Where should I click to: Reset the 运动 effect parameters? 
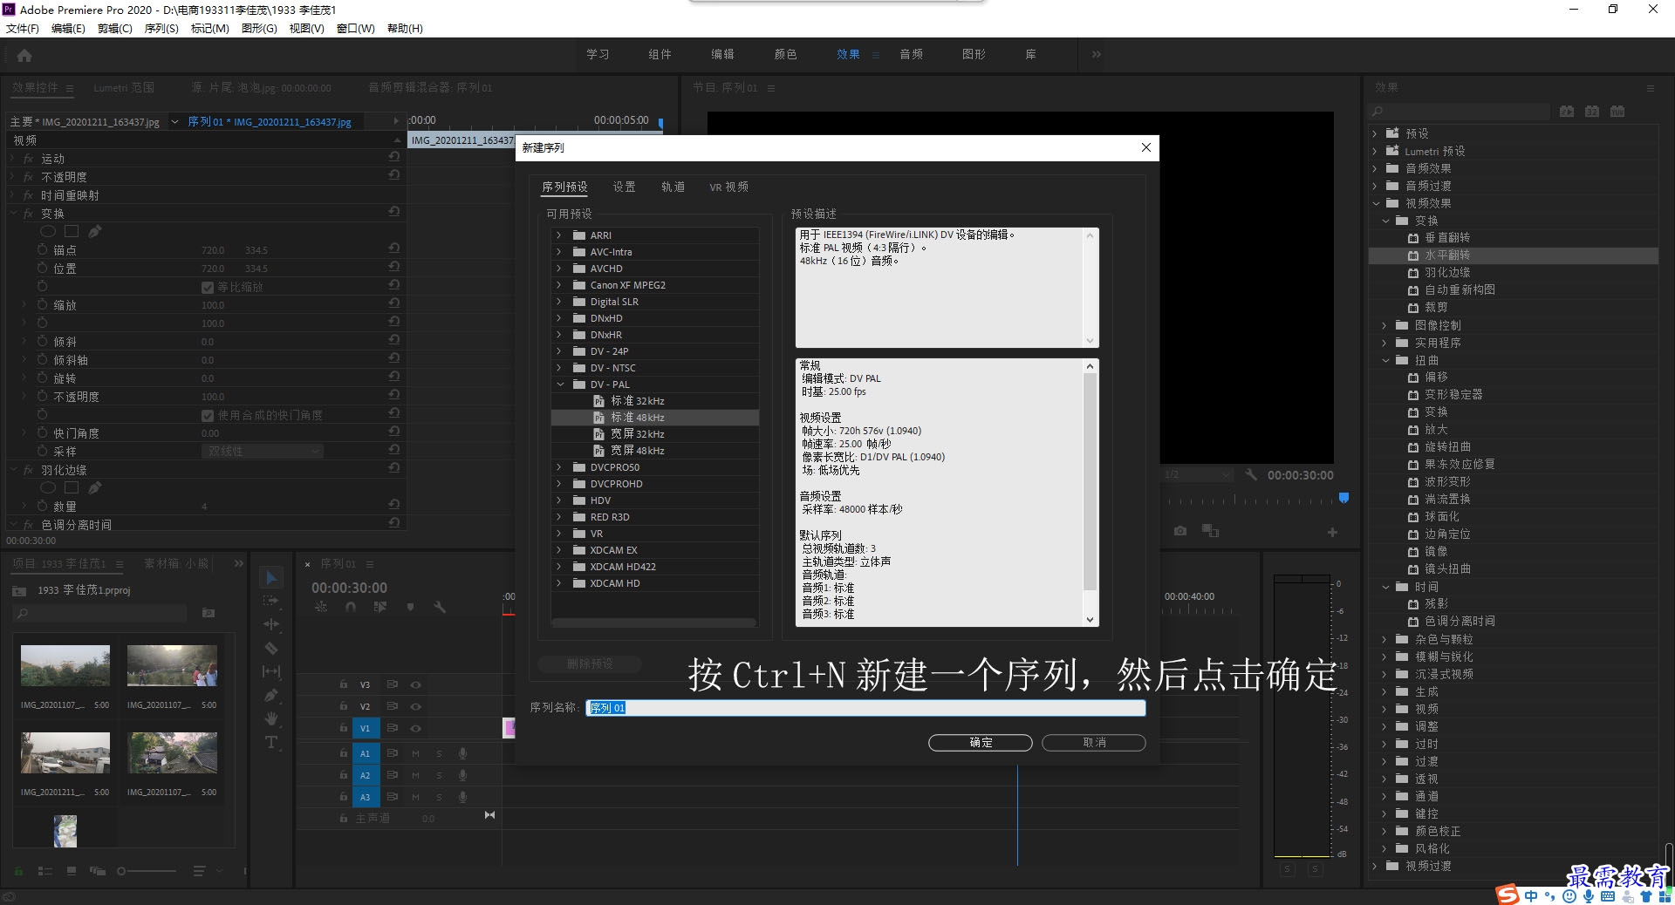[x=394, y=157]
